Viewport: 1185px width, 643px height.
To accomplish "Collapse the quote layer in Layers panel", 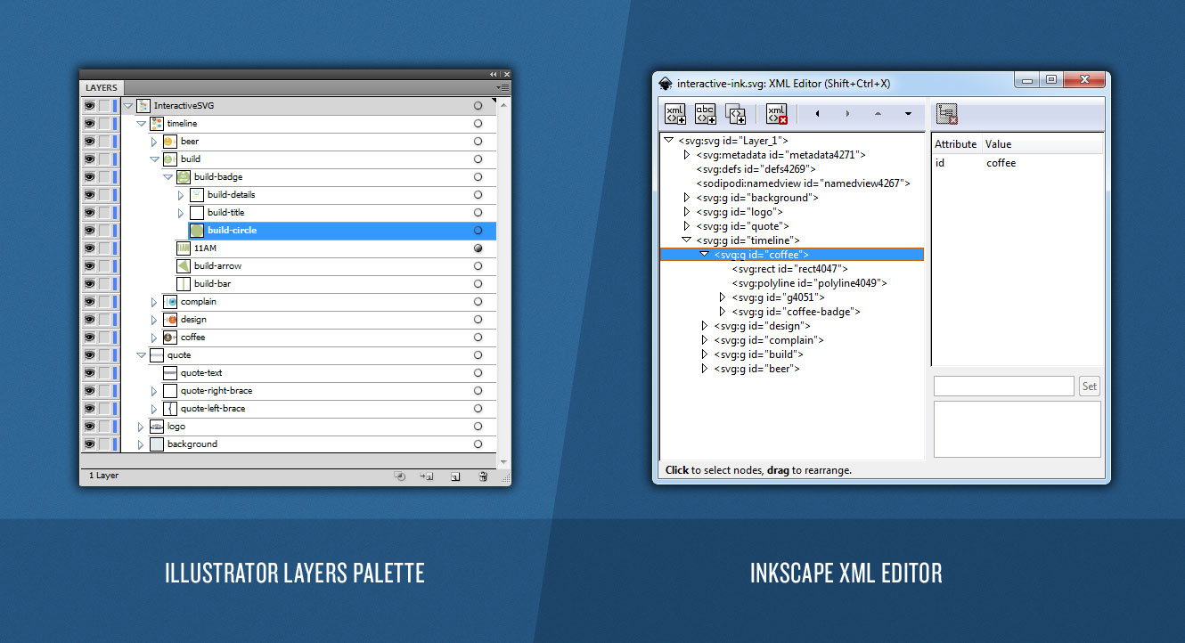I will coord(141,355).
